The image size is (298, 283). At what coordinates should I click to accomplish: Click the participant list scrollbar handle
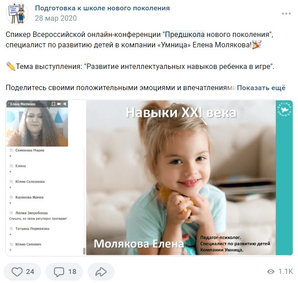click(x=84, y=251)
